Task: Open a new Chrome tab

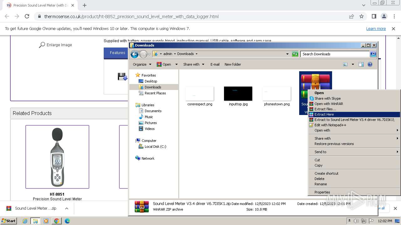Action: click(85, 5)
